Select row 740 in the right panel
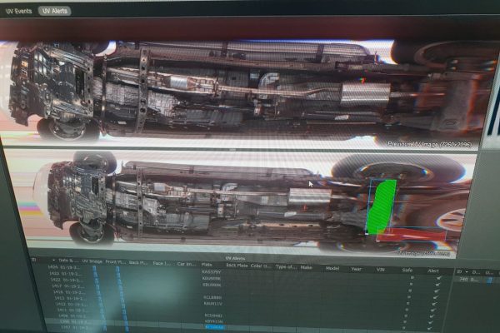The image size is (500, 333). [475, 280]
